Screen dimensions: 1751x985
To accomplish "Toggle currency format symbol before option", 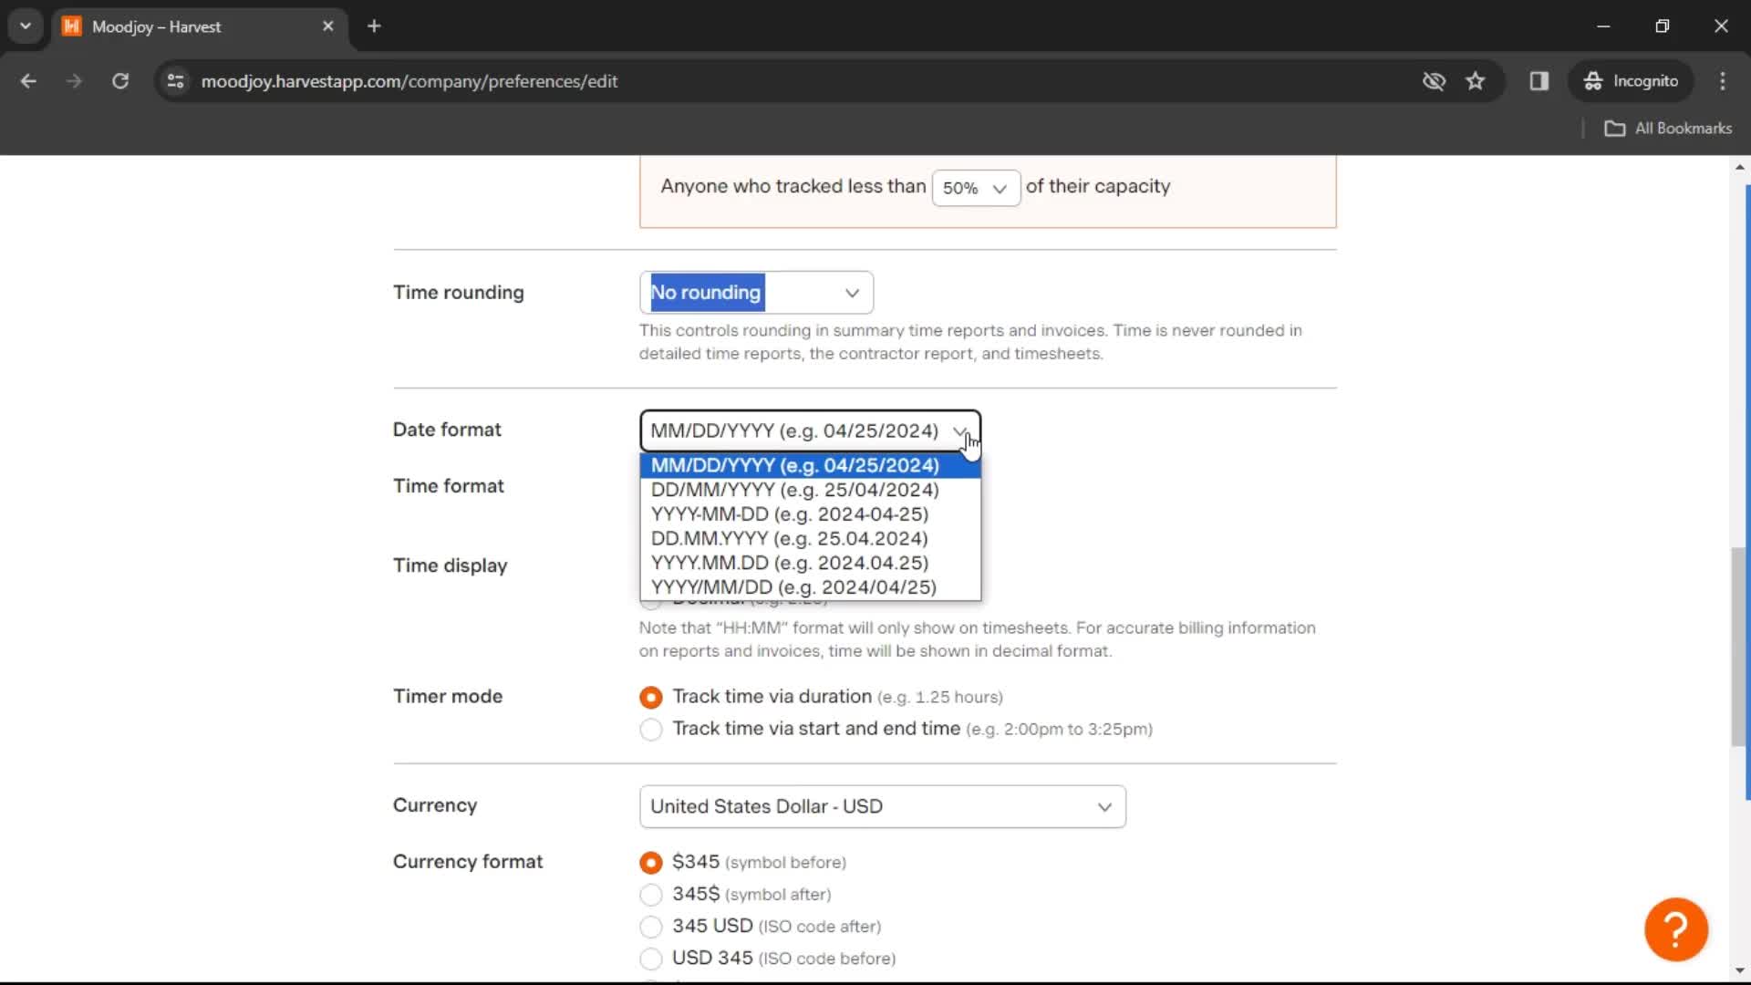I will [650, 862].
